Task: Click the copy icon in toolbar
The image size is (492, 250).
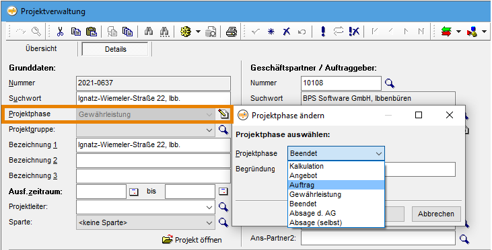Action: pos(75,32)
